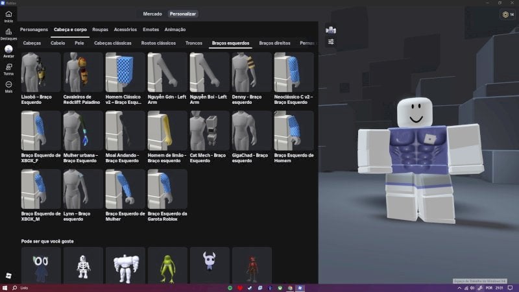Equip Nguyễn Boi - Left Arm
This screenshot has width=519, height=292.
point(210,72)
